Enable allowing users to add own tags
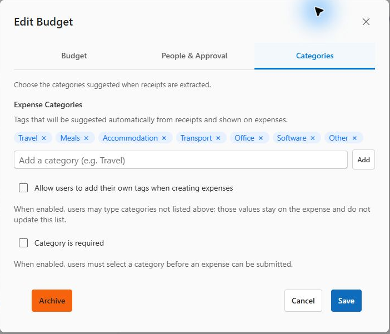Image resolution: width=390 pixels, height=334 pixels. tap(23, 188)
